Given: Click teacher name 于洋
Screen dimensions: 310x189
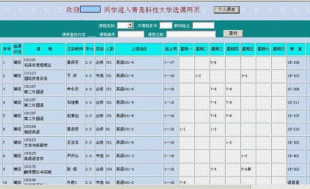Looking at the screenshot, I should (72, 76).
